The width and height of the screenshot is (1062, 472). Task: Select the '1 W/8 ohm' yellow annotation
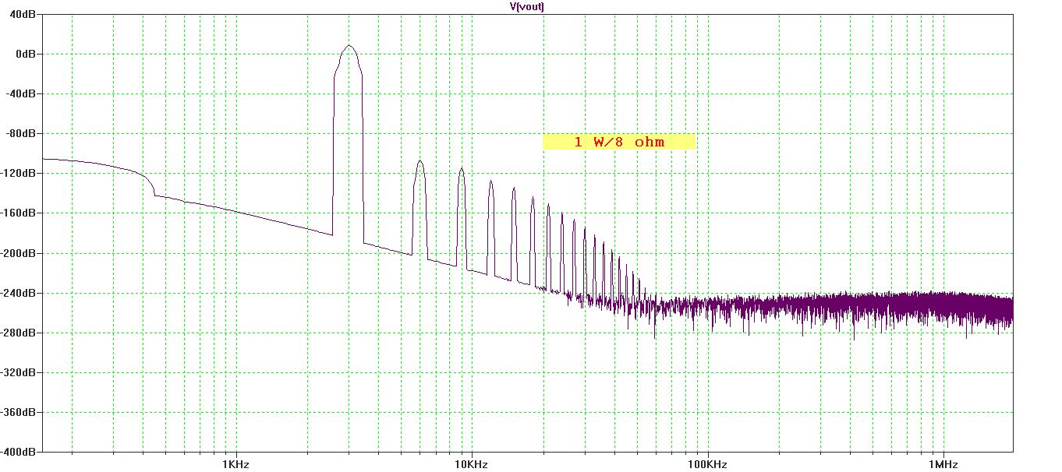619,142
